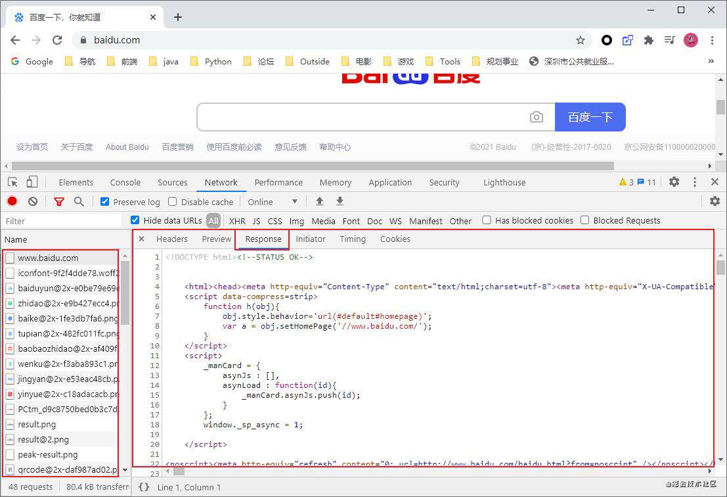Image resolution: width=727 pixels, height=497 pixels.
Task: Open the media control playlist icon
Action: point(669,40)
